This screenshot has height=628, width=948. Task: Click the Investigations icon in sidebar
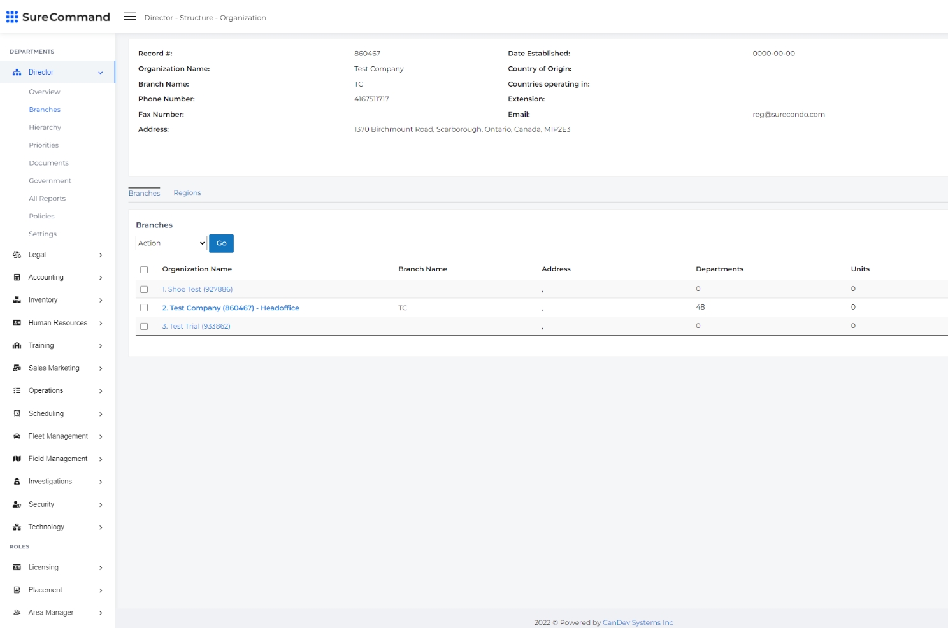tap(17, 482)
